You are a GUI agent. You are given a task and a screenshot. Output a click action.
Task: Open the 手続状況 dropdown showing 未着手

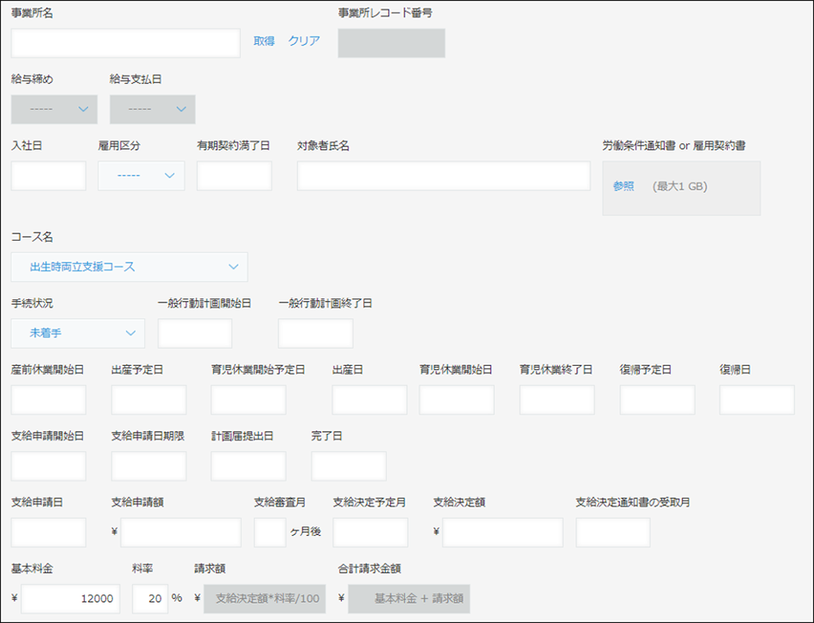click(77, 333)
